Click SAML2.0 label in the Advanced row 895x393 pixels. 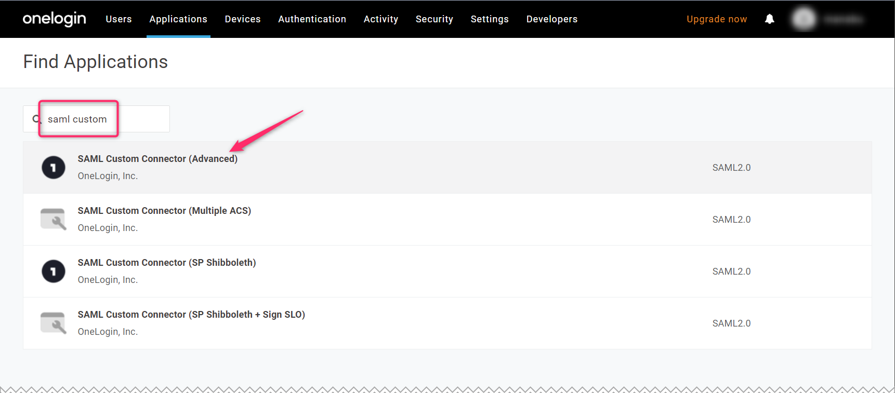click(x=731, y=168)
